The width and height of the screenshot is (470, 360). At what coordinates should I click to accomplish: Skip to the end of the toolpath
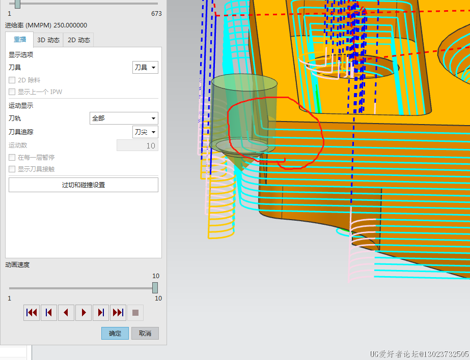coord(118,313)
